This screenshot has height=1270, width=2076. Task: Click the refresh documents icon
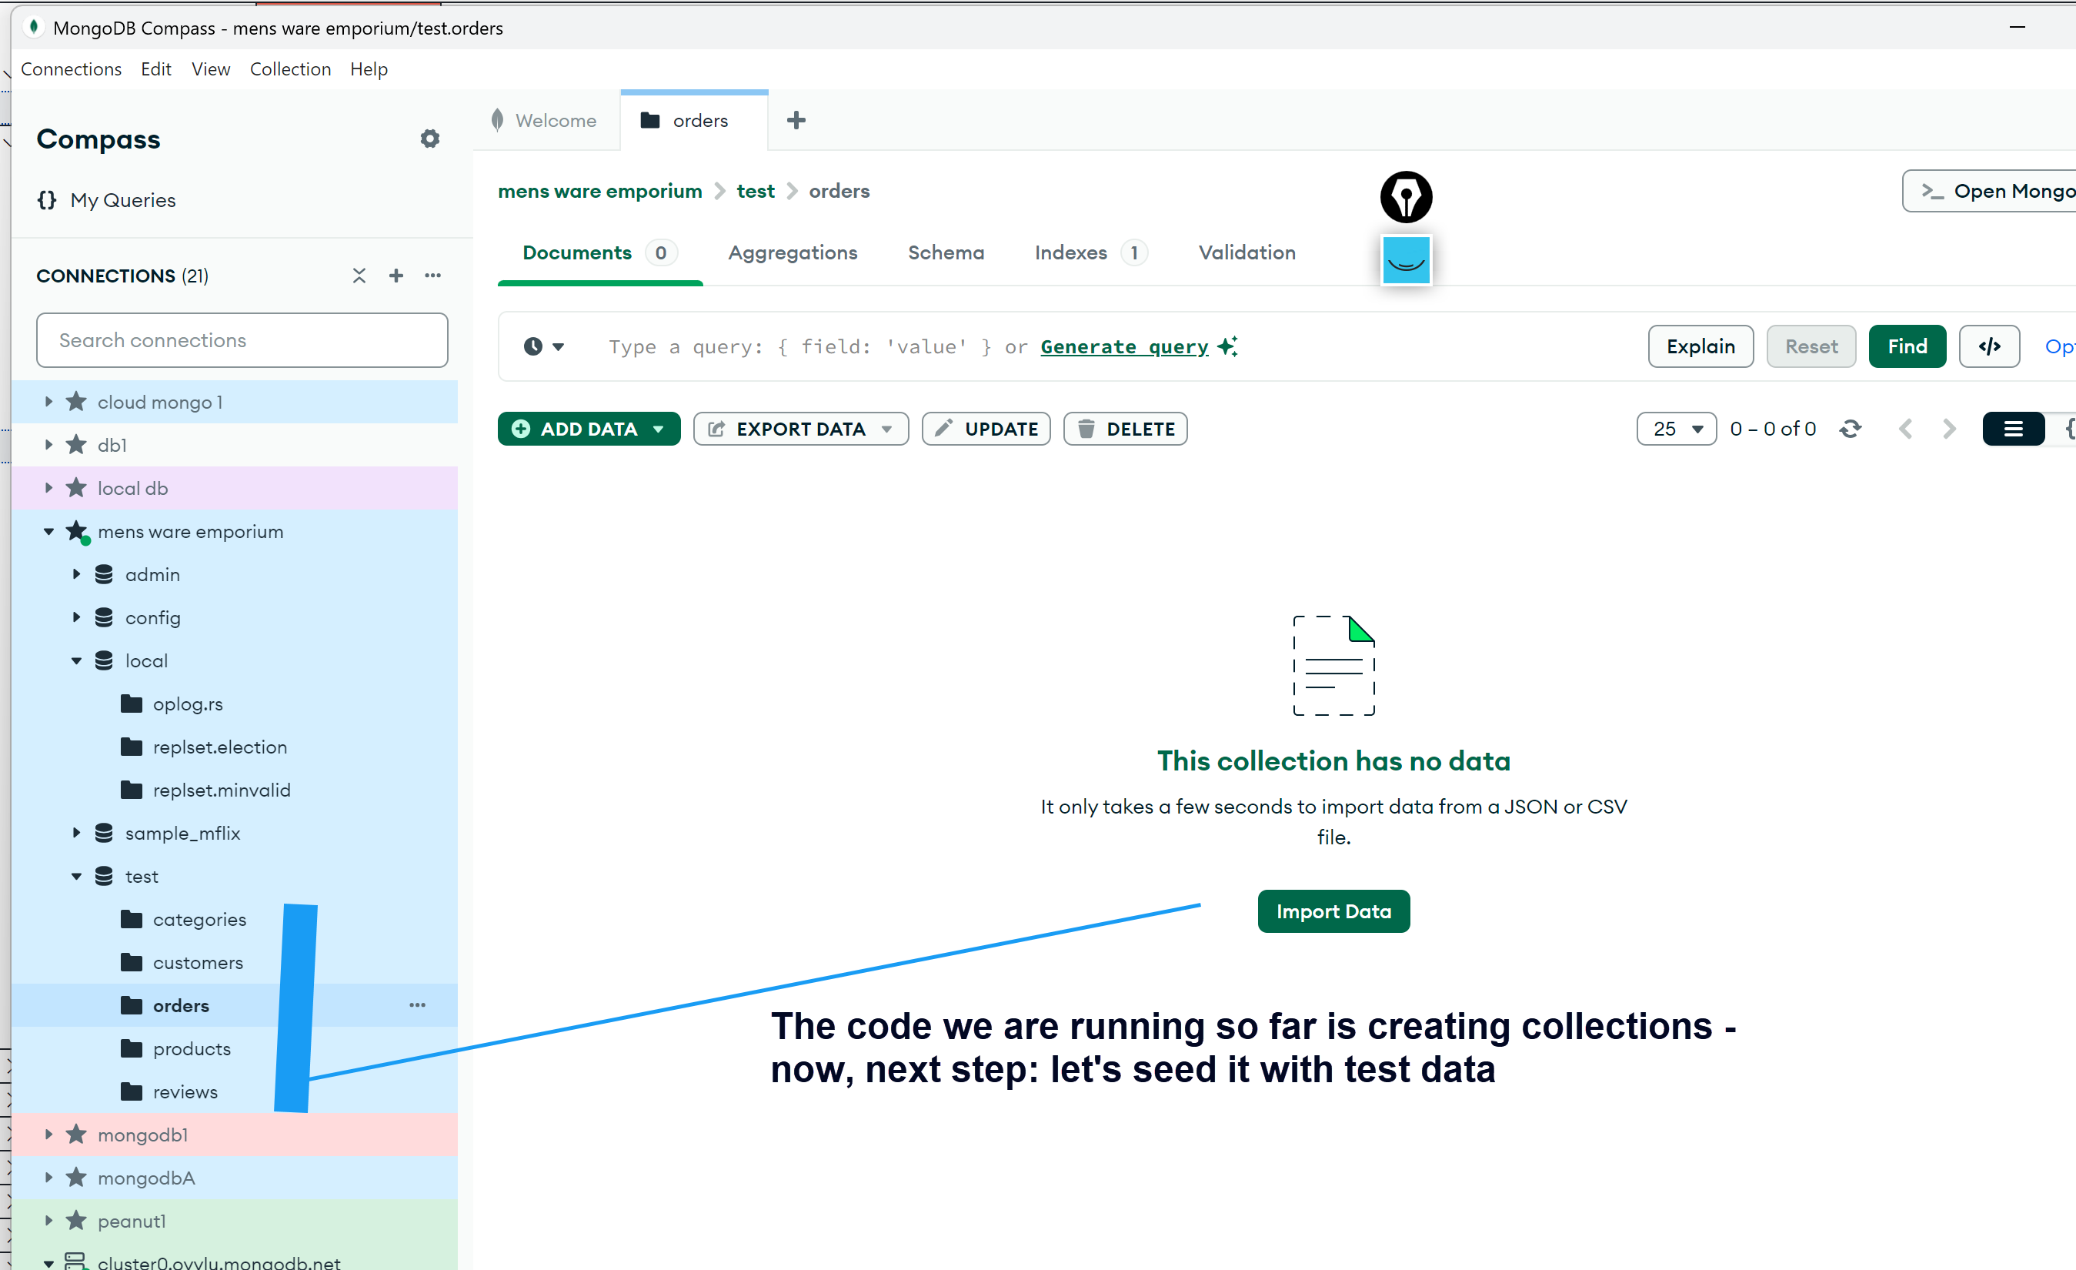point(1851,429)
